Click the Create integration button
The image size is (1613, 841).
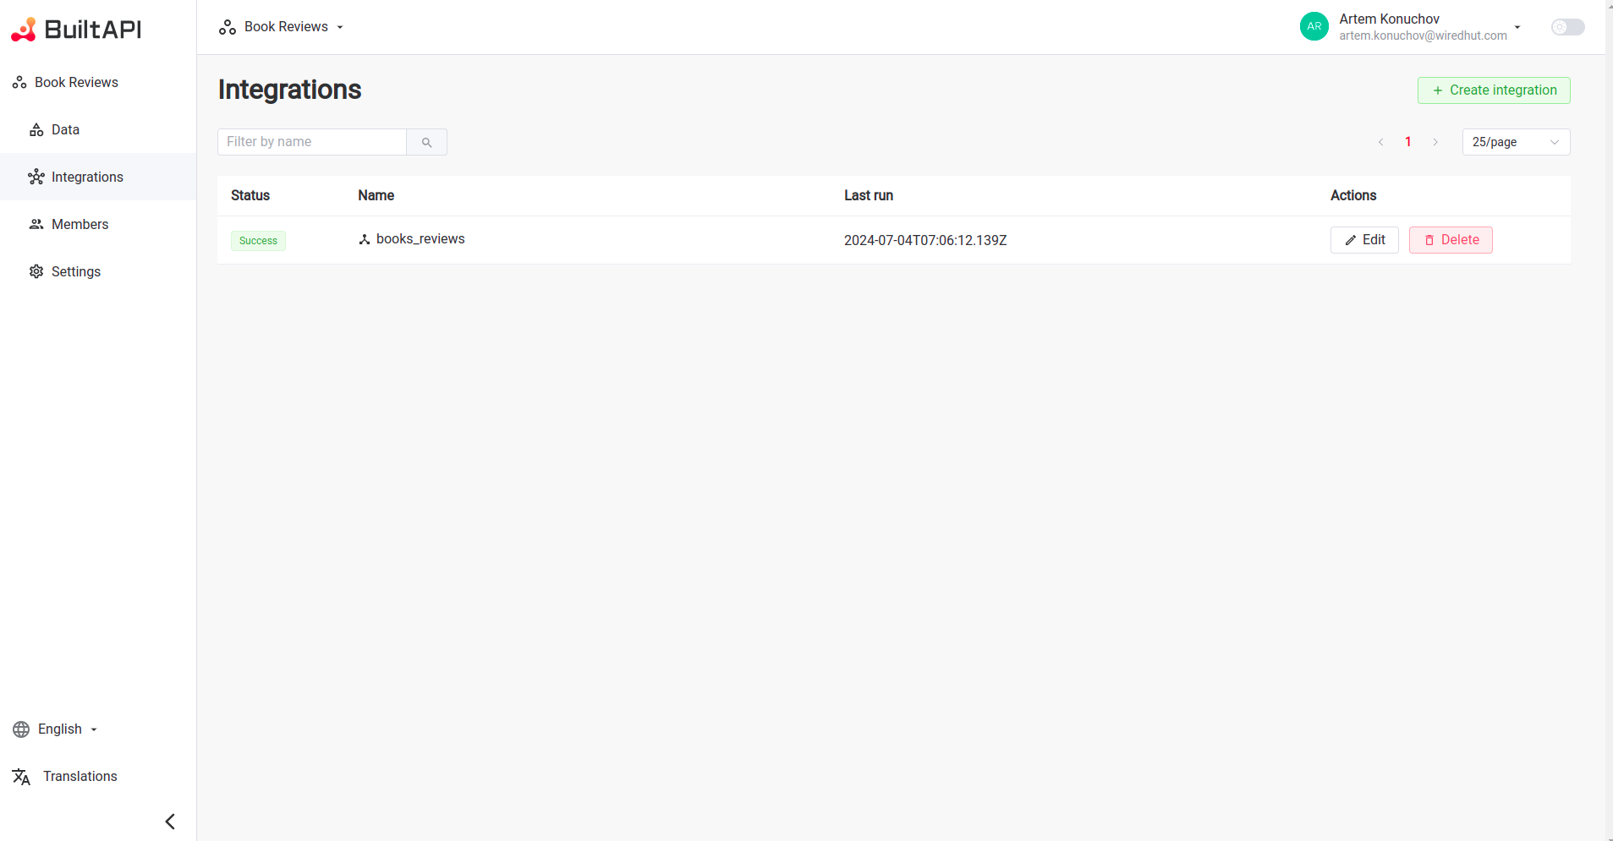pos(1494,90)
